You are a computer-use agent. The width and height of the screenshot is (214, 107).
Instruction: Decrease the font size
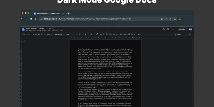pyautogui.click(x=76, y=34)
